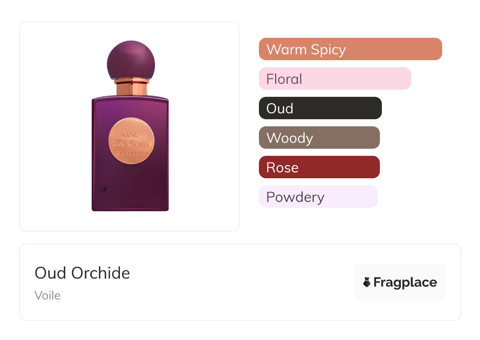Screen dimensions: 480x340
Task: Select the pink Floral accord bar
Action: (x=335, y=79)
